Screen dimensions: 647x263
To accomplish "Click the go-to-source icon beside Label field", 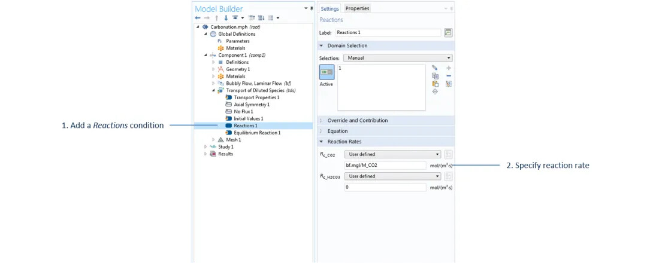I will click(x=448, y=32).
